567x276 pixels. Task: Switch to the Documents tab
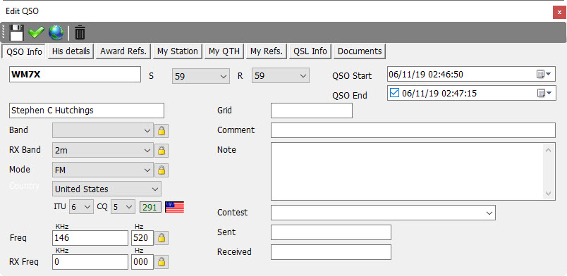tap(360, 51)
